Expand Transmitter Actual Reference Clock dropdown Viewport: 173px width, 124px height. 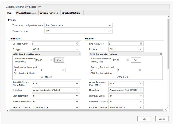56,84
